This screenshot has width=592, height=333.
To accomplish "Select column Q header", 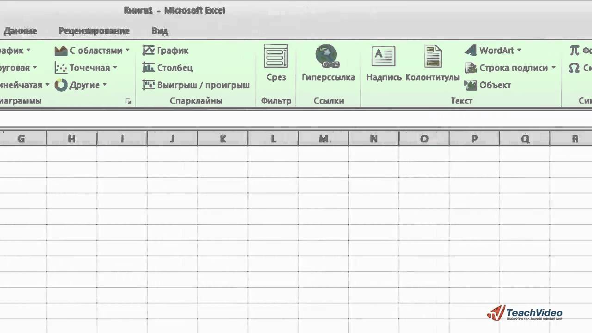I will (x=525, y=139).
